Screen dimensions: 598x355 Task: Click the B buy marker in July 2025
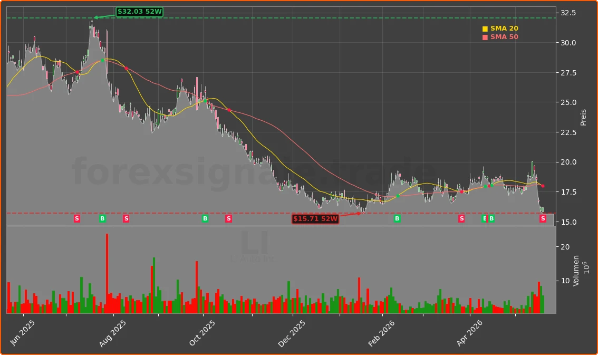click(102, 218)
